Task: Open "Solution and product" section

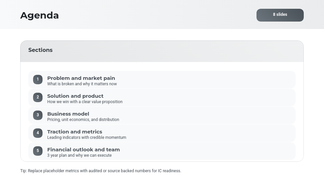Action: (x=75, y=96)
